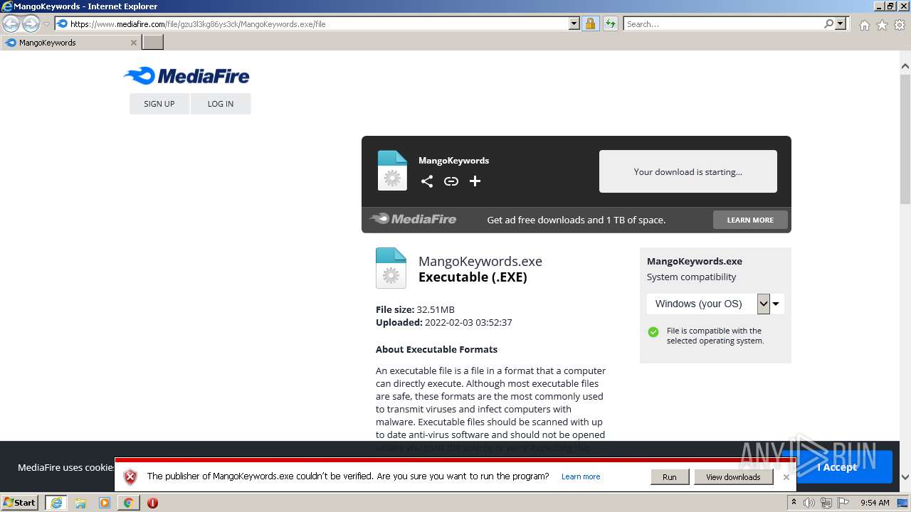The height and width of the screenshot is (512, 911).
Task: Click the red shield warning icon
Action: click(x=130, y=476)
